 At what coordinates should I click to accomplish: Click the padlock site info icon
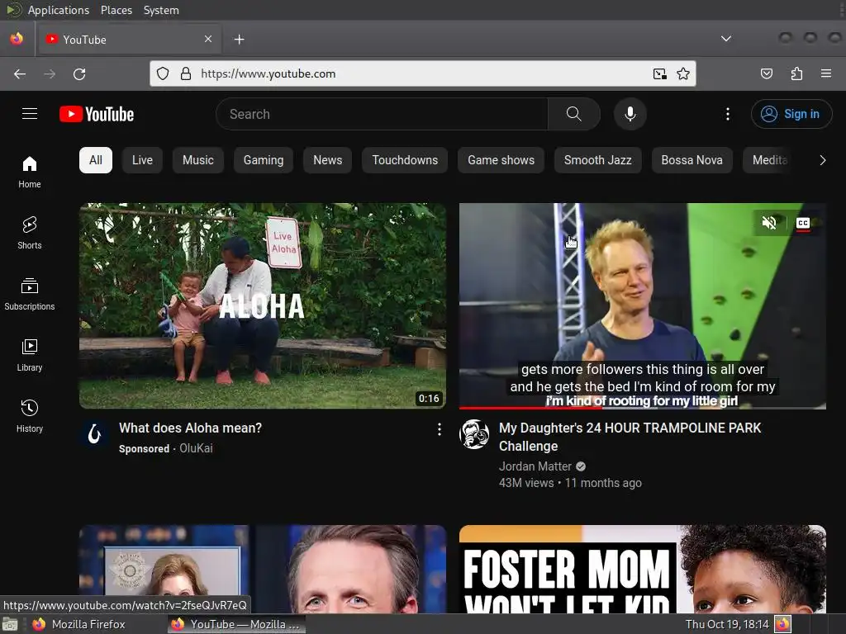pos(186,73)
